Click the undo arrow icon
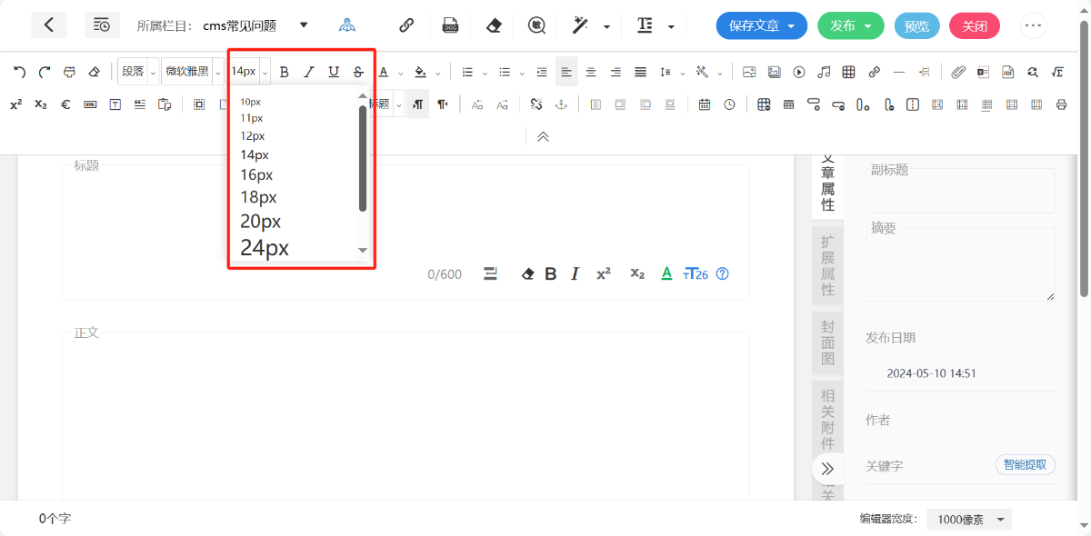1091x536 pixels. point(19,72)
